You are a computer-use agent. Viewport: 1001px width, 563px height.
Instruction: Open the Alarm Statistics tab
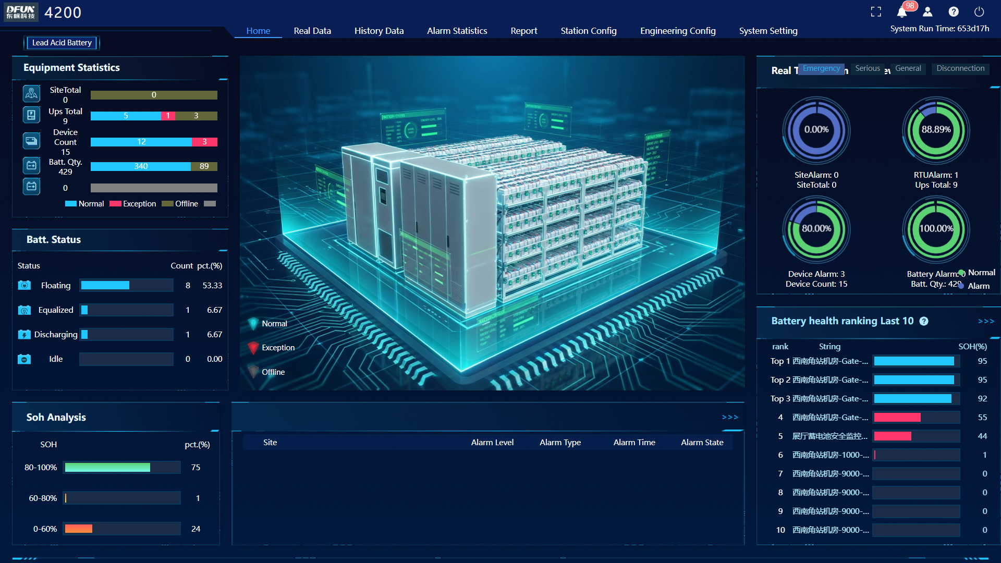[x=457, y=31]
